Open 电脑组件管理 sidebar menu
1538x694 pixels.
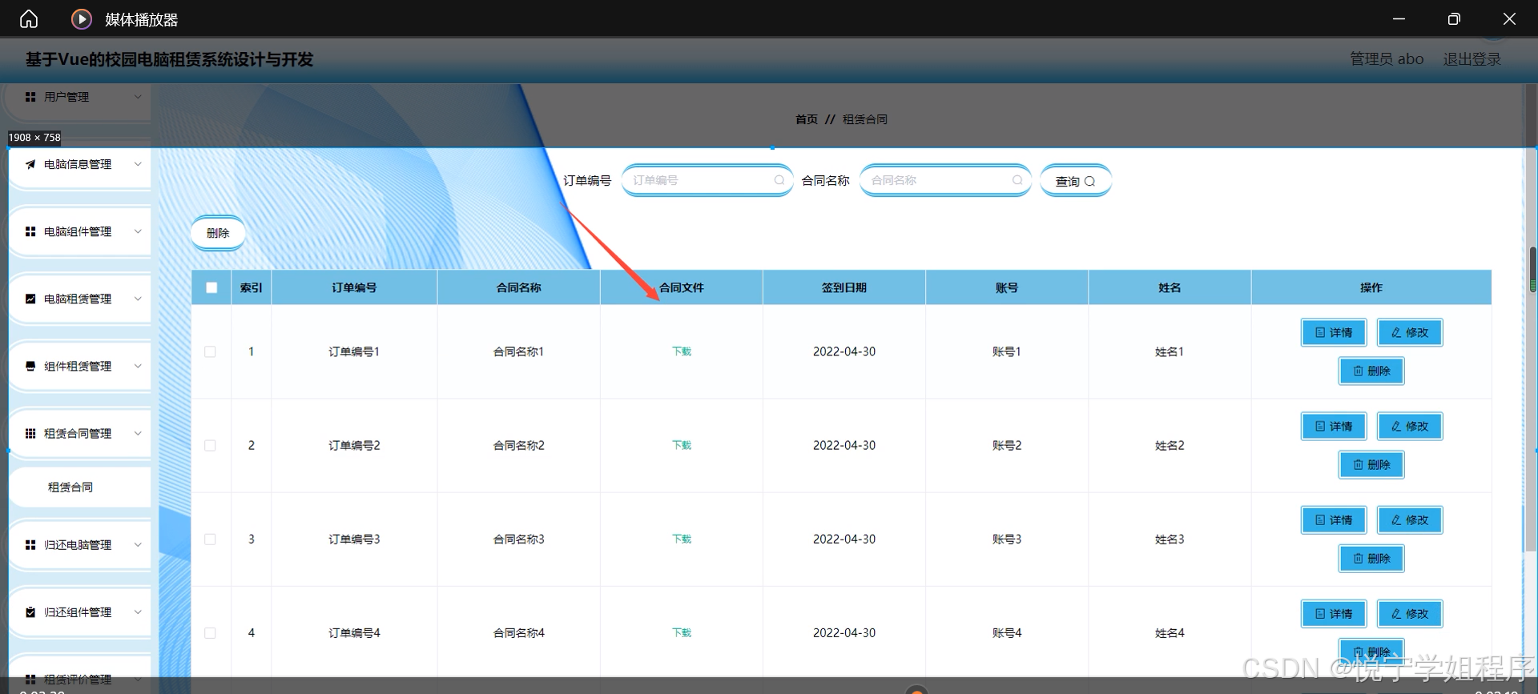(x=79, y=231)
